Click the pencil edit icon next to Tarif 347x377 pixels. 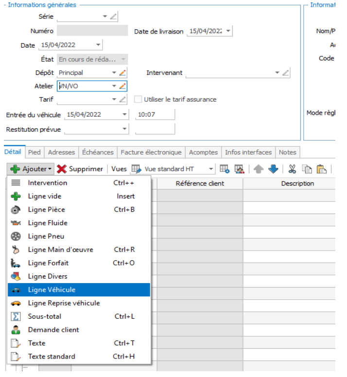pyautogui.click(x=122, y=99)
